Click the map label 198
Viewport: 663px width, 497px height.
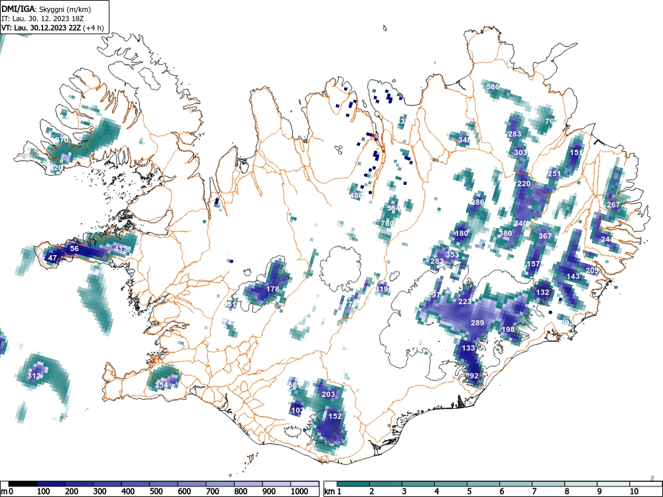pyautogui.click(x=508, y=329)
